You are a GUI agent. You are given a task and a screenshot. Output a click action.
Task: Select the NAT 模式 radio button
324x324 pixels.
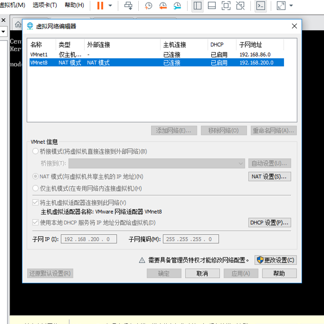36,176
